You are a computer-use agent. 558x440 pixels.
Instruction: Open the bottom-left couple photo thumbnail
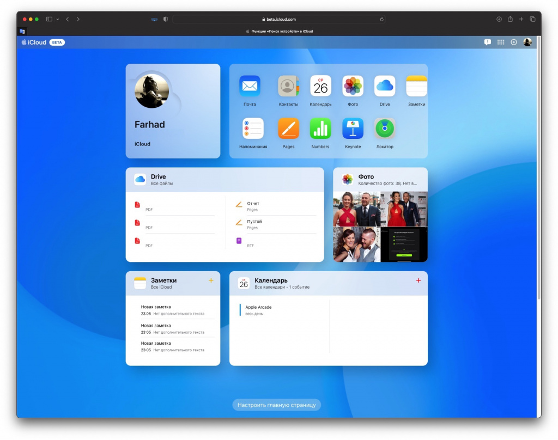[356, 245]
